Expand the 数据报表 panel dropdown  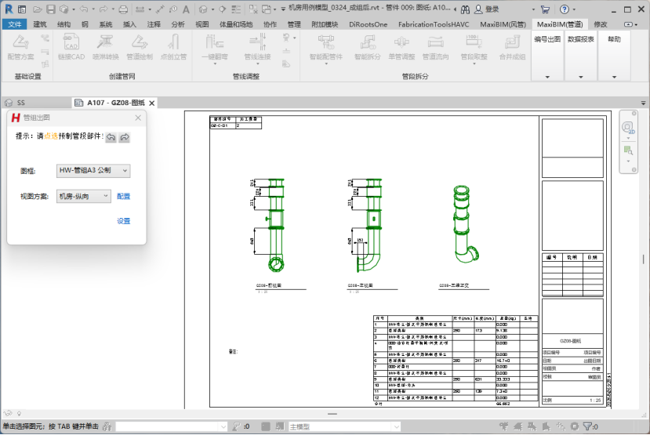[x=581, y=77]
